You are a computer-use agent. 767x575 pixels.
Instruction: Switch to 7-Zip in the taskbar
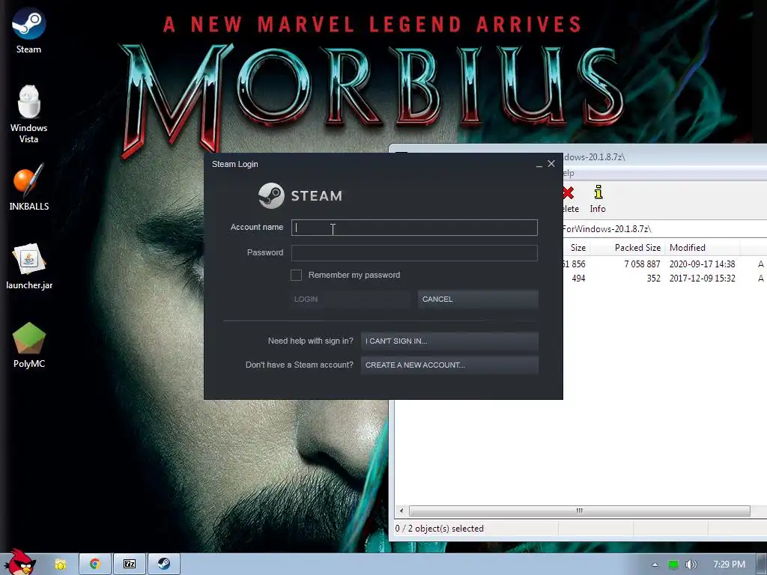pyautogui.click(x=130, y=565)
